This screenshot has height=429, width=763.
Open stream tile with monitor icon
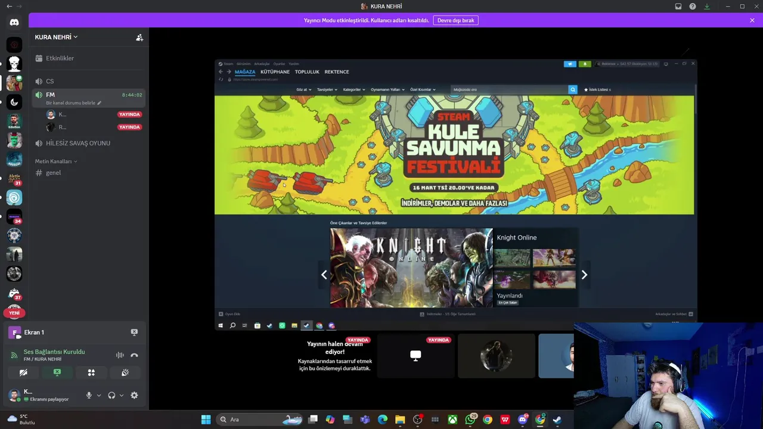point(415,356)
